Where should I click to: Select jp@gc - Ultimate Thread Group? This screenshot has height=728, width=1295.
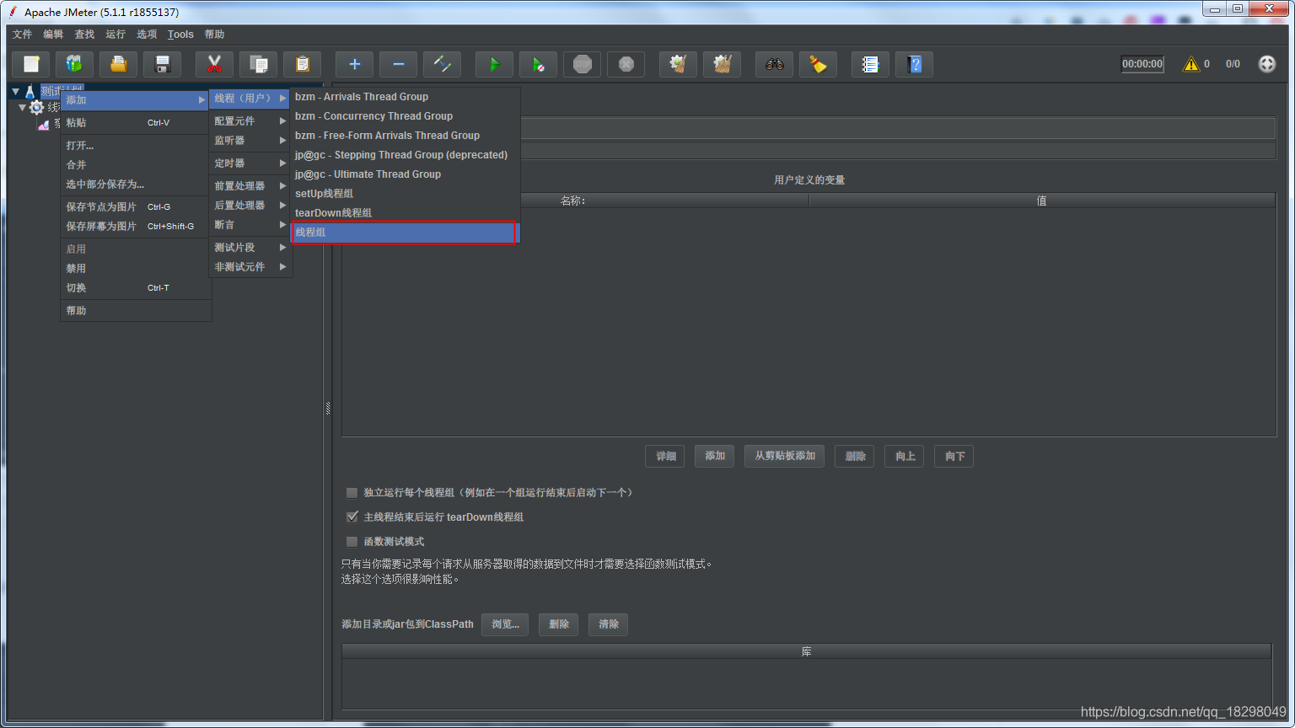pos(405,174)
